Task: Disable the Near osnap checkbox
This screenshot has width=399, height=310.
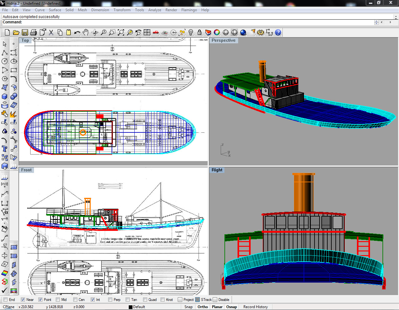Action: 23,300
